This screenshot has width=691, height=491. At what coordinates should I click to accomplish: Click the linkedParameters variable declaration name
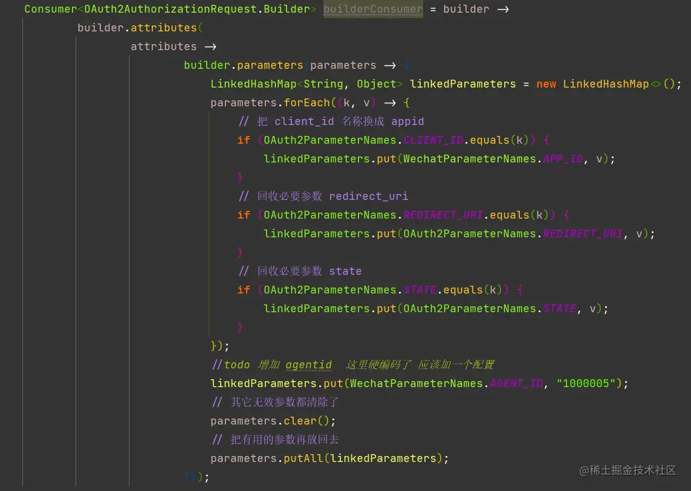[462, 84]
